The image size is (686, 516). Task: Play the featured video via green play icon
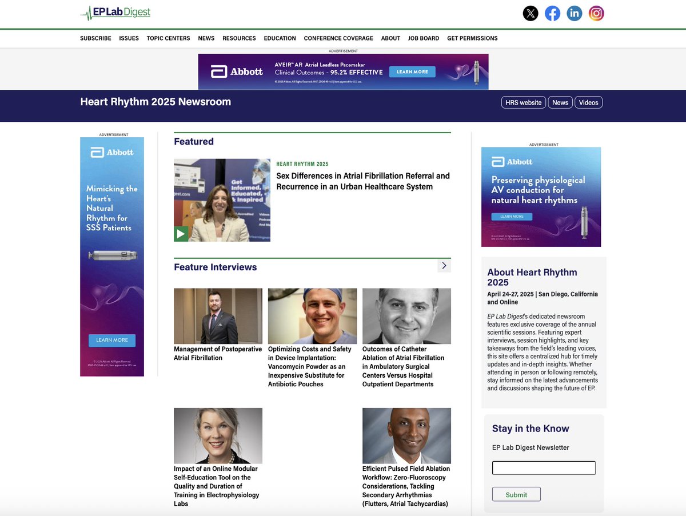pos(181,234)
